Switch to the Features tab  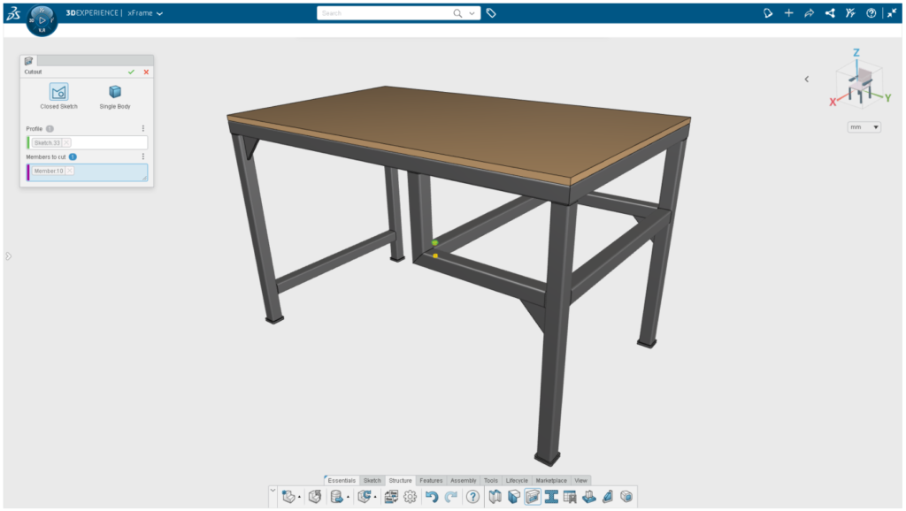431,480
